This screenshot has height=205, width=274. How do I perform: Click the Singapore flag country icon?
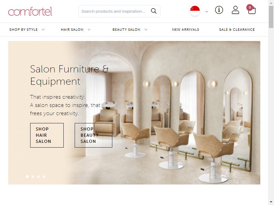pyautogui.click(x=195, y=11)
